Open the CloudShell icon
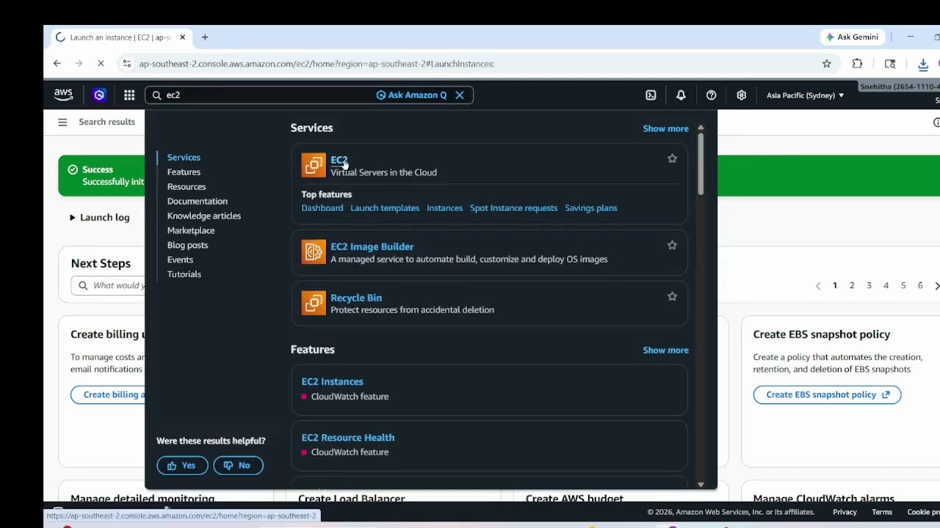This screenshot has width=940, height=528. click(x=651, y=95)
